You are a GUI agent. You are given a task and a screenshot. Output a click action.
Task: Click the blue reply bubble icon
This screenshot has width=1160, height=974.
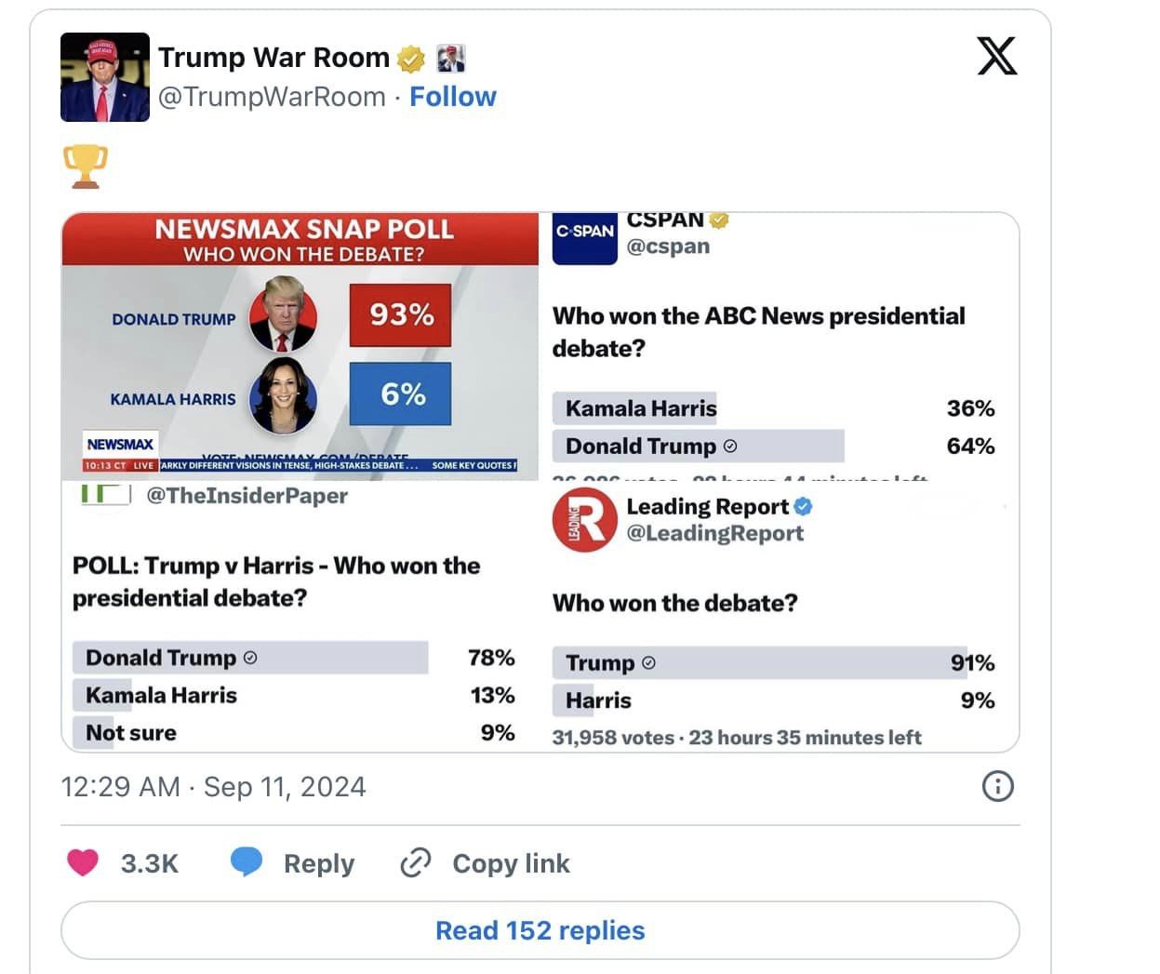(247, 861)
